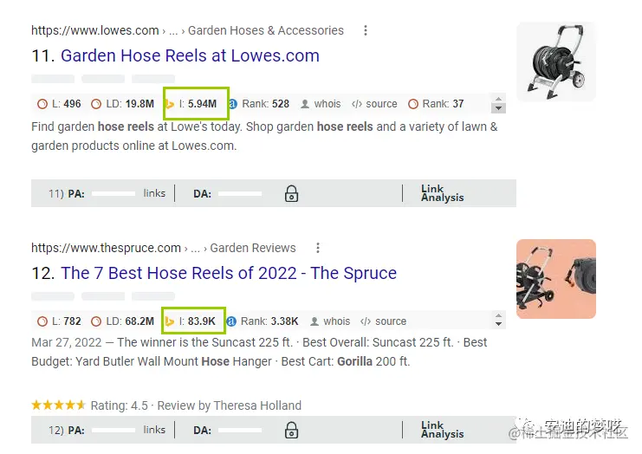Open the Garden Hose Reels at Lowes.com result
Image resolution: width=642 pixels, height=454 pixels.
coord(190,55)
